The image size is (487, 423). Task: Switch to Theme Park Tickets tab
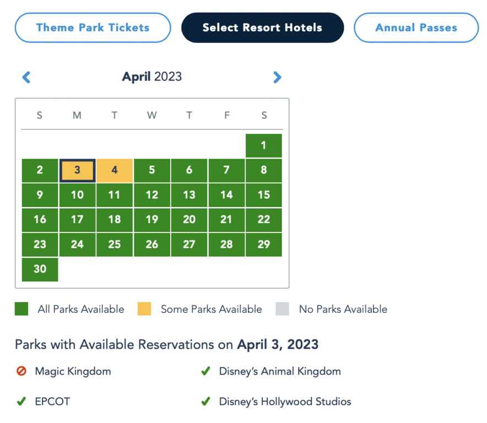point(93,28)
